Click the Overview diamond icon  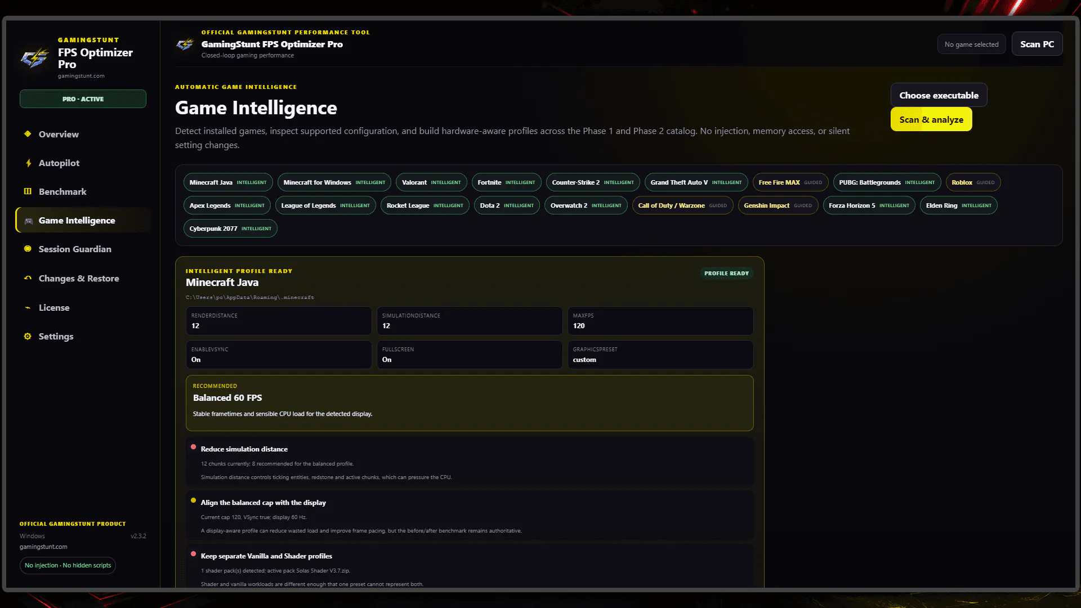coord(28,134)
